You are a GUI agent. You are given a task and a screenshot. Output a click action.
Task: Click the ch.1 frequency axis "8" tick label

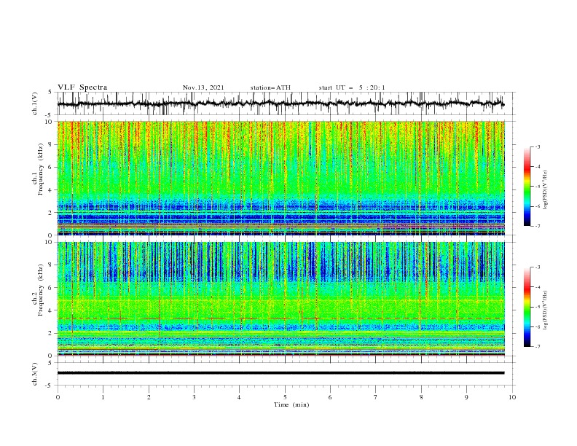(51, 144)
